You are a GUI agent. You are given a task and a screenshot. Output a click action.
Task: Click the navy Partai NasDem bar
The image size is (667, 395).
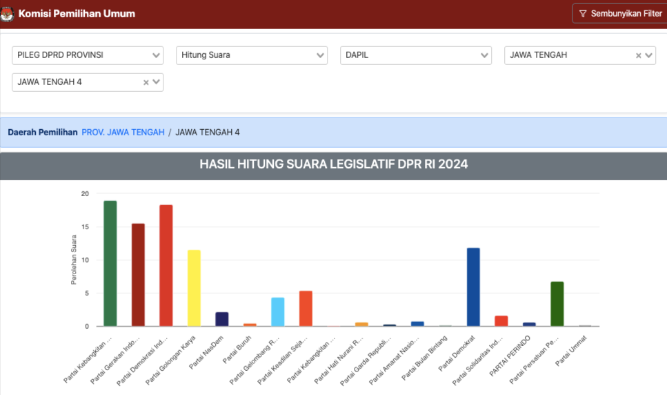coord(222,319)
